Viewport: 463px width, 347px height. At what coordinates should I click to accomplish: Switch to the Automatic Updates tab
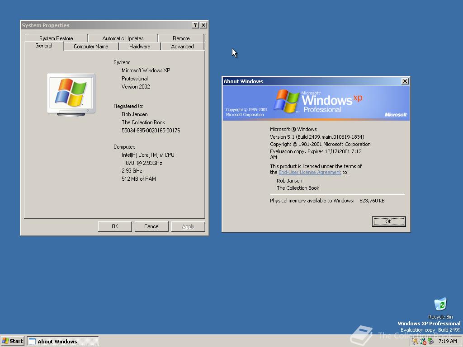[123, 38]
